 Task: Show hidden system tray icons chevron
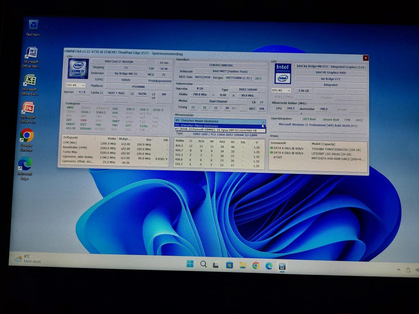click(398, 270)
